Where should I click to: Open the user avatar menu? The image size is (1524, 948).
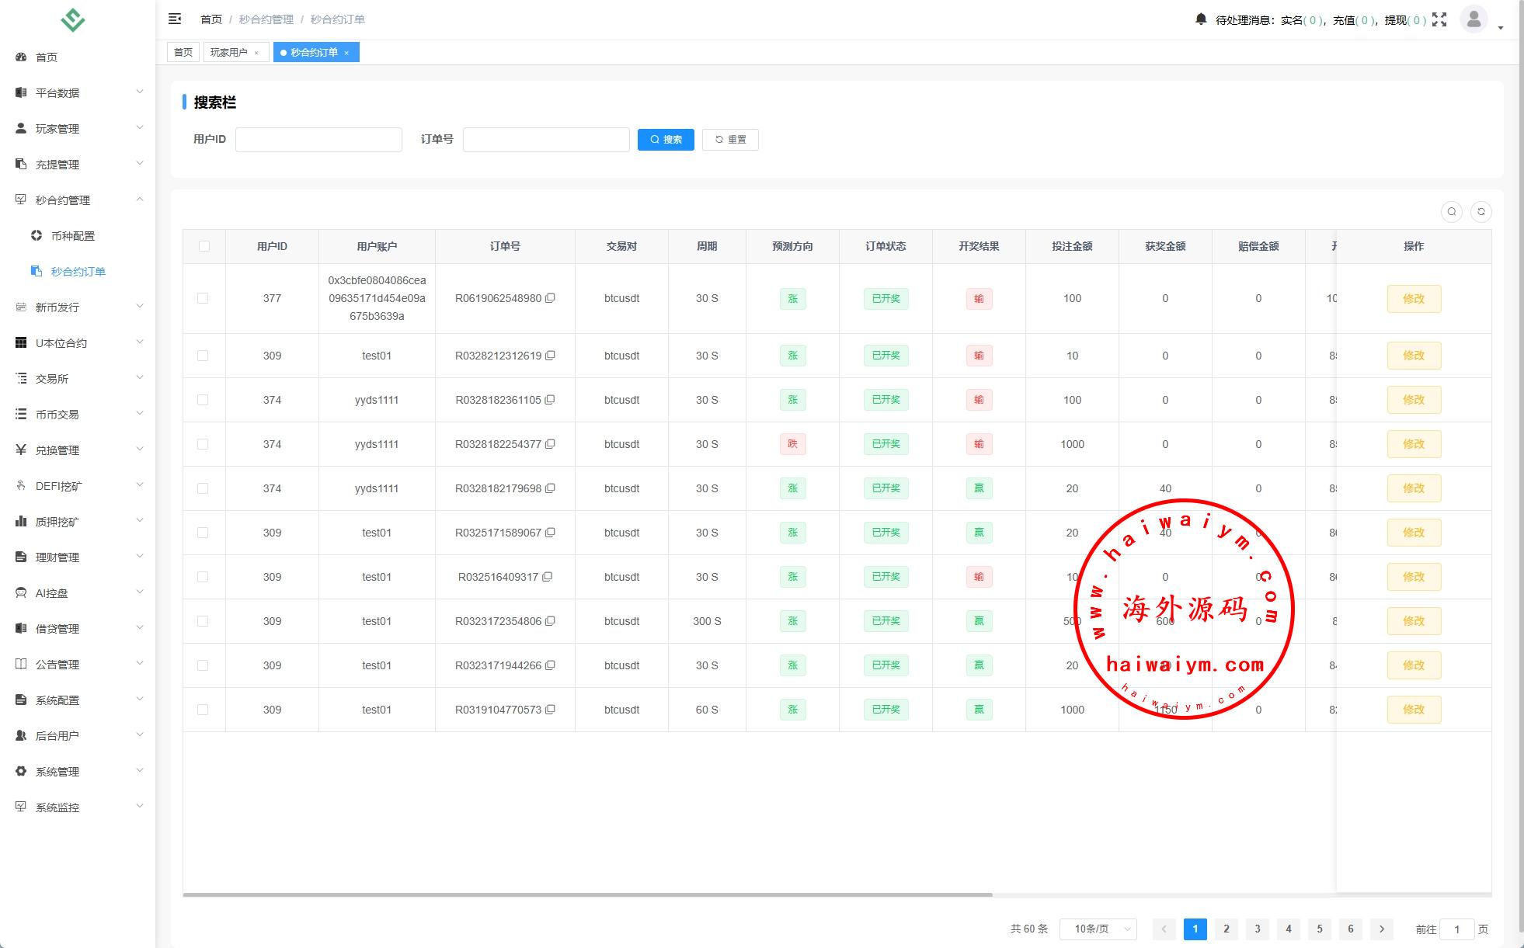click(1474, 19)
